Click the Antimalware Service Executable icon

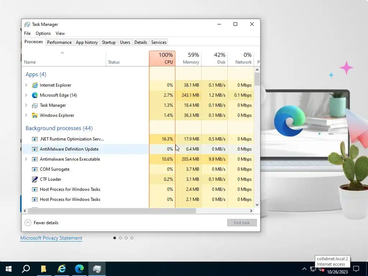(x=35, y=159)
